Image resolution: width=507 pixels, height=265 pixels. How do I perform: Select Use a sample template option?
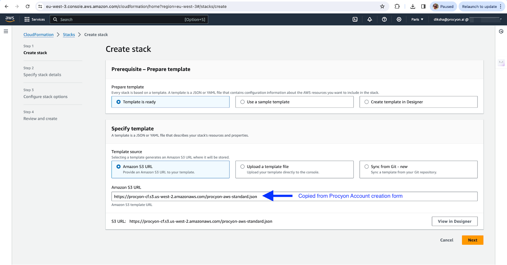coord(242,102)
